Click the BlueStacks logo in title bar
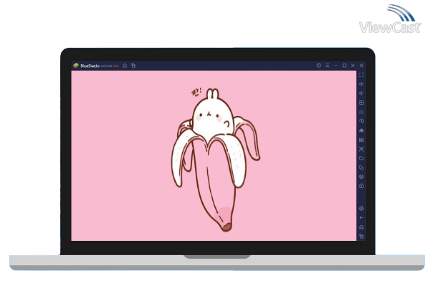The width and height of the screenshot is (430, 295). (76, 66)
